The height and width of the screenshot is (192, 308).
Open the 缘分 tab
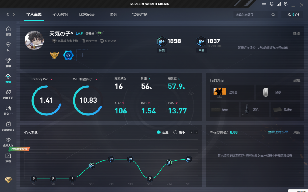coord(113,15)
